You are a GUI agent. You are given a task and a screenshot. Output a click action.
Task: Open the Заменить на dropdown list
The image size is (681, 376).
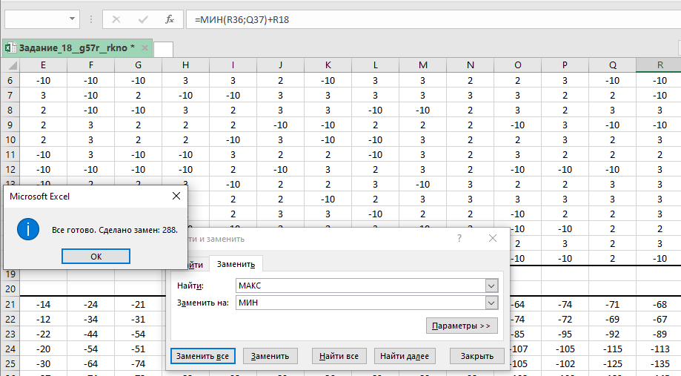[x=491, y=303]
